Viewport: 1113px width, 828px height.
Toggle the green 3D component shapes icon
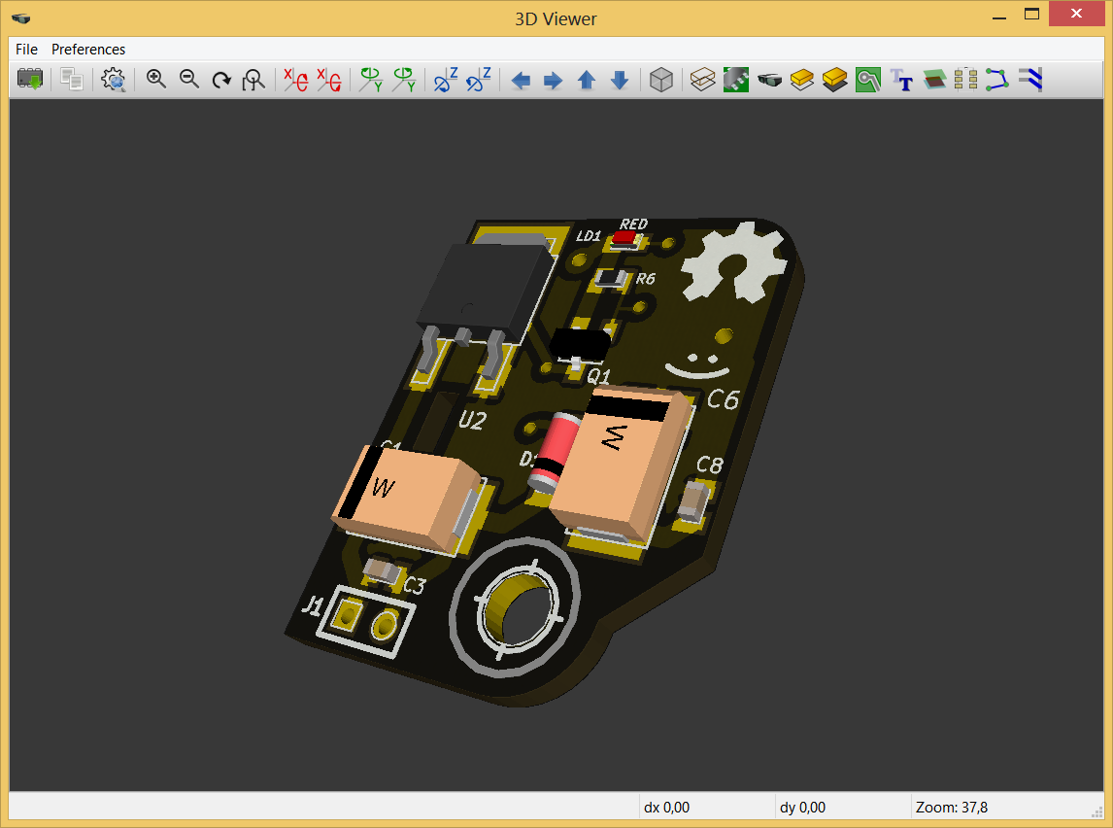tap(735, 80)
